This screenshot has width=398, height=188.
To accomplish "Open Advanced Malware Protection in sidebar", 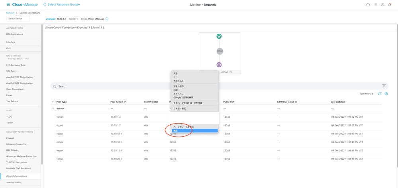I will pos(22,156).
